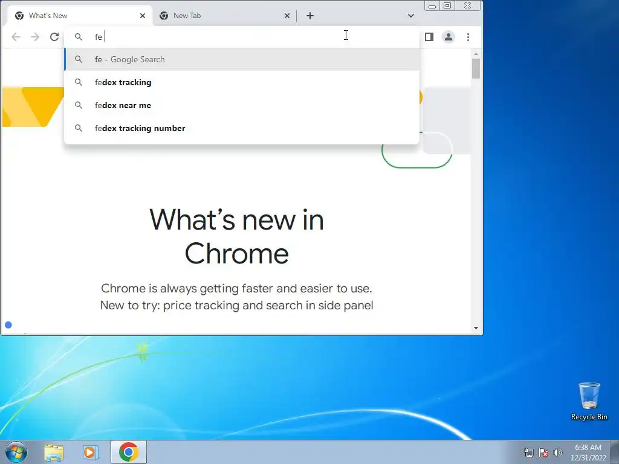Viewport: 619px width, 464px height.
Task: Choose the 'fedex tracking' suggestion
Action: [x=242, y=82]
